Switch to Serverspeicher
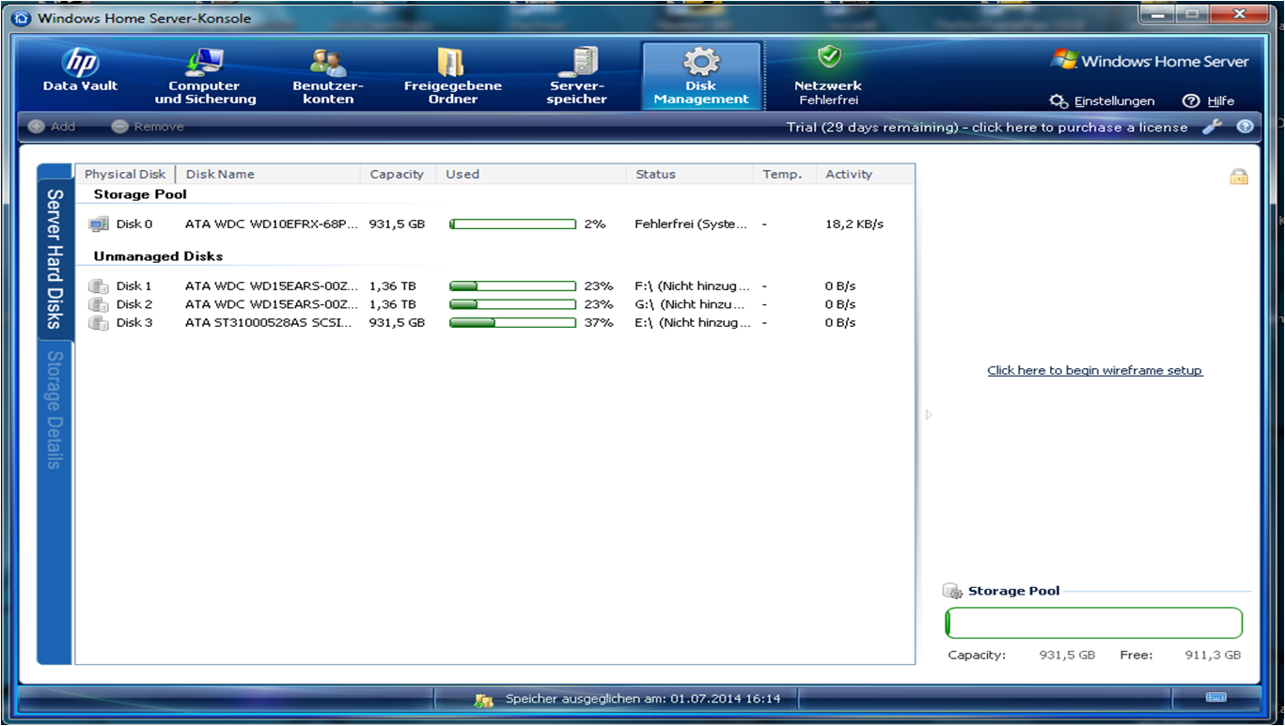This screenshot has width=1285, height=726. pyautogui.click(x=577, y=72)
